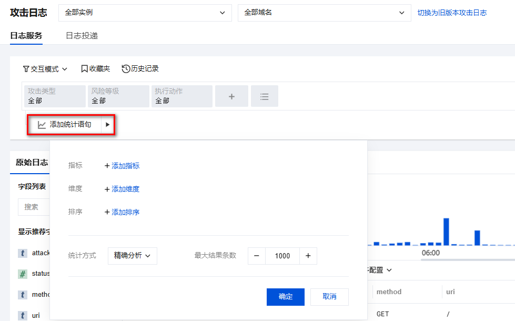Click the list icon next to plus button
Image resolution: width=515 pixels, height=321 pixels.
(x=265, y=96)
